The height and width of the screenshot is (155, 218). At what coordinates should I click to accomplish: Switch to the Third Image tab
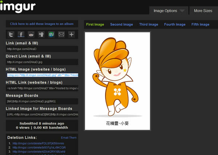pos(149,25)
